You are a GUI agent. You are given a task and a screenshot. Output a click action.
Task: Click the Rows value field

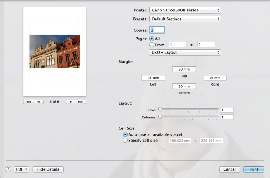227,110
